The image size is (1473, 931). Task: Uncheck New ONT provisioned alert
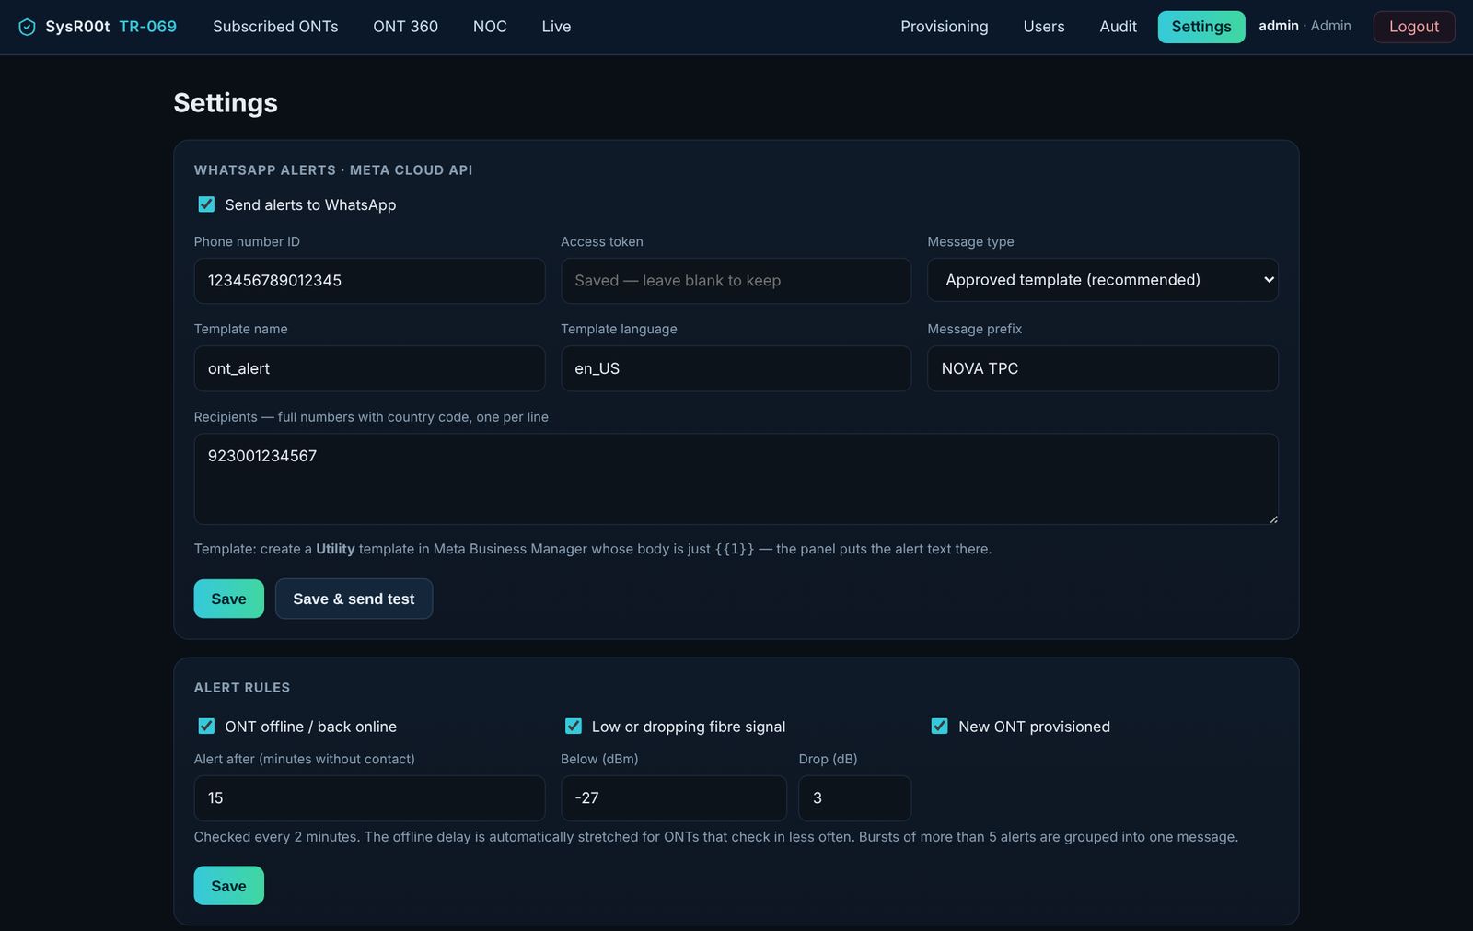[939, 726]
